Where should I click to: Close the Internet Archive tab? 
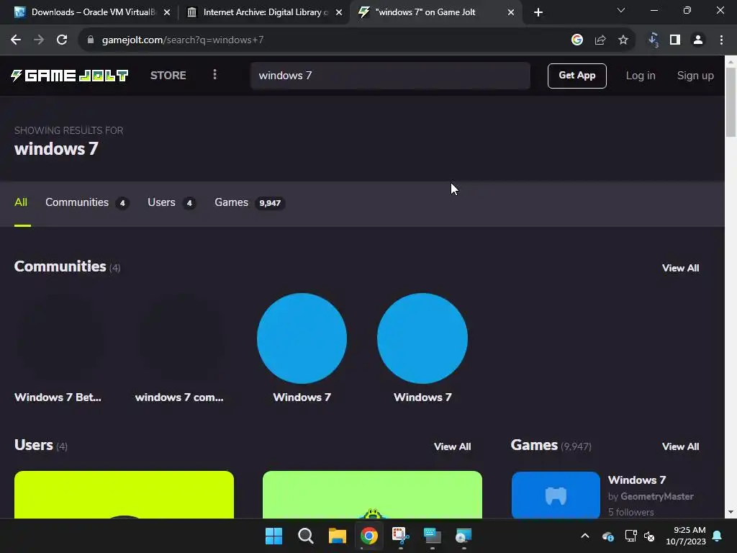(x=339, y=12)
